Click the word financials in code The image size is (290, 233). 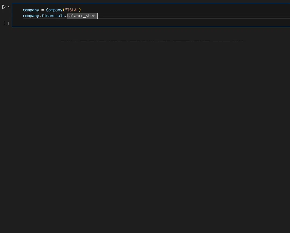tap(53, 16)
